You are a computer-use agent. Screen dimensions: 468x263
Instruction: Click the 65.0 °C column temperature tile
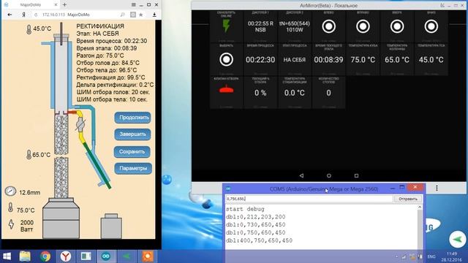tap(397, 60)
